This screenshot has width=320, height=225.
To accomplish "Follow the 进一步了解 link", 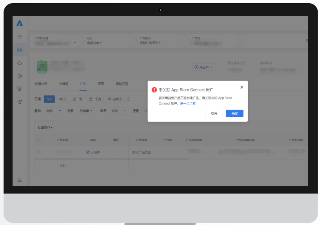I will [188, 104].
